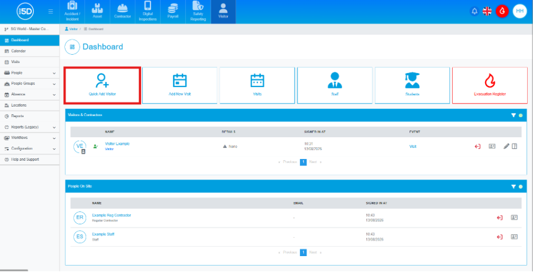The width and height of the screenshot is (533, 272).
Task: View ID card for Example Staff
Action: point(514,237)
